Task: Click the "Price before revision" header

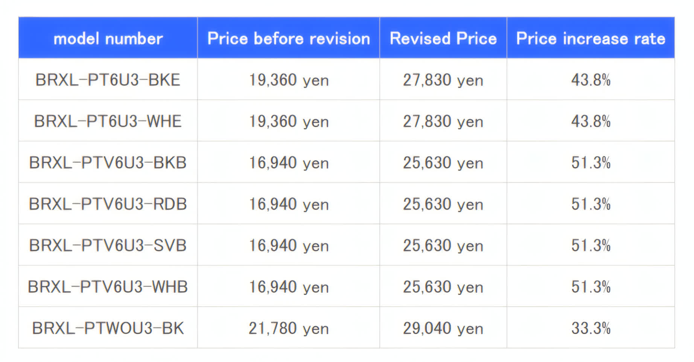Action: click(x=289, y=38)
